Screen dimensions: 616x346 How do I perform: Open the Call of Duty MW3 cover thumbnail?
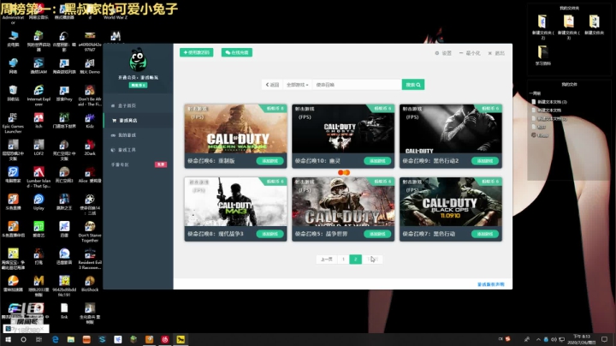coord(236,202)
